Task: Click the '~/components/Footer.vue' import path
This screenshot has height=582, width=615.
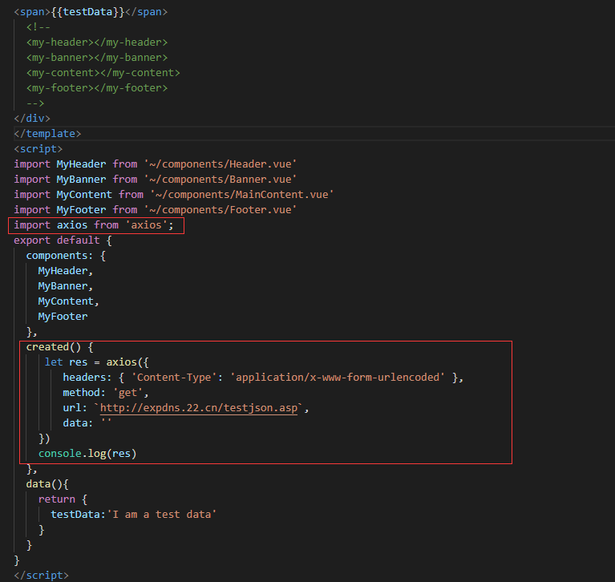Action: 220,210
